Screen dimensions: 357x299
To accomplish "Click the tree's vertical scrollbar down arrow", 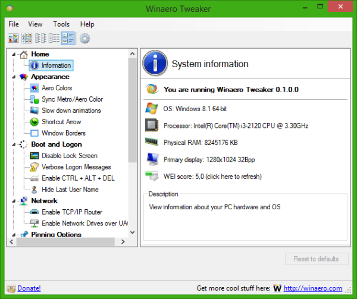I will point(133,232).
